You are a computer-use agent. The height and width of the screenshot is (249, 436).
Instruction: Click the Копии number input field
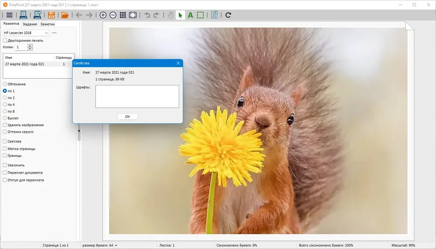coord(21,47)
